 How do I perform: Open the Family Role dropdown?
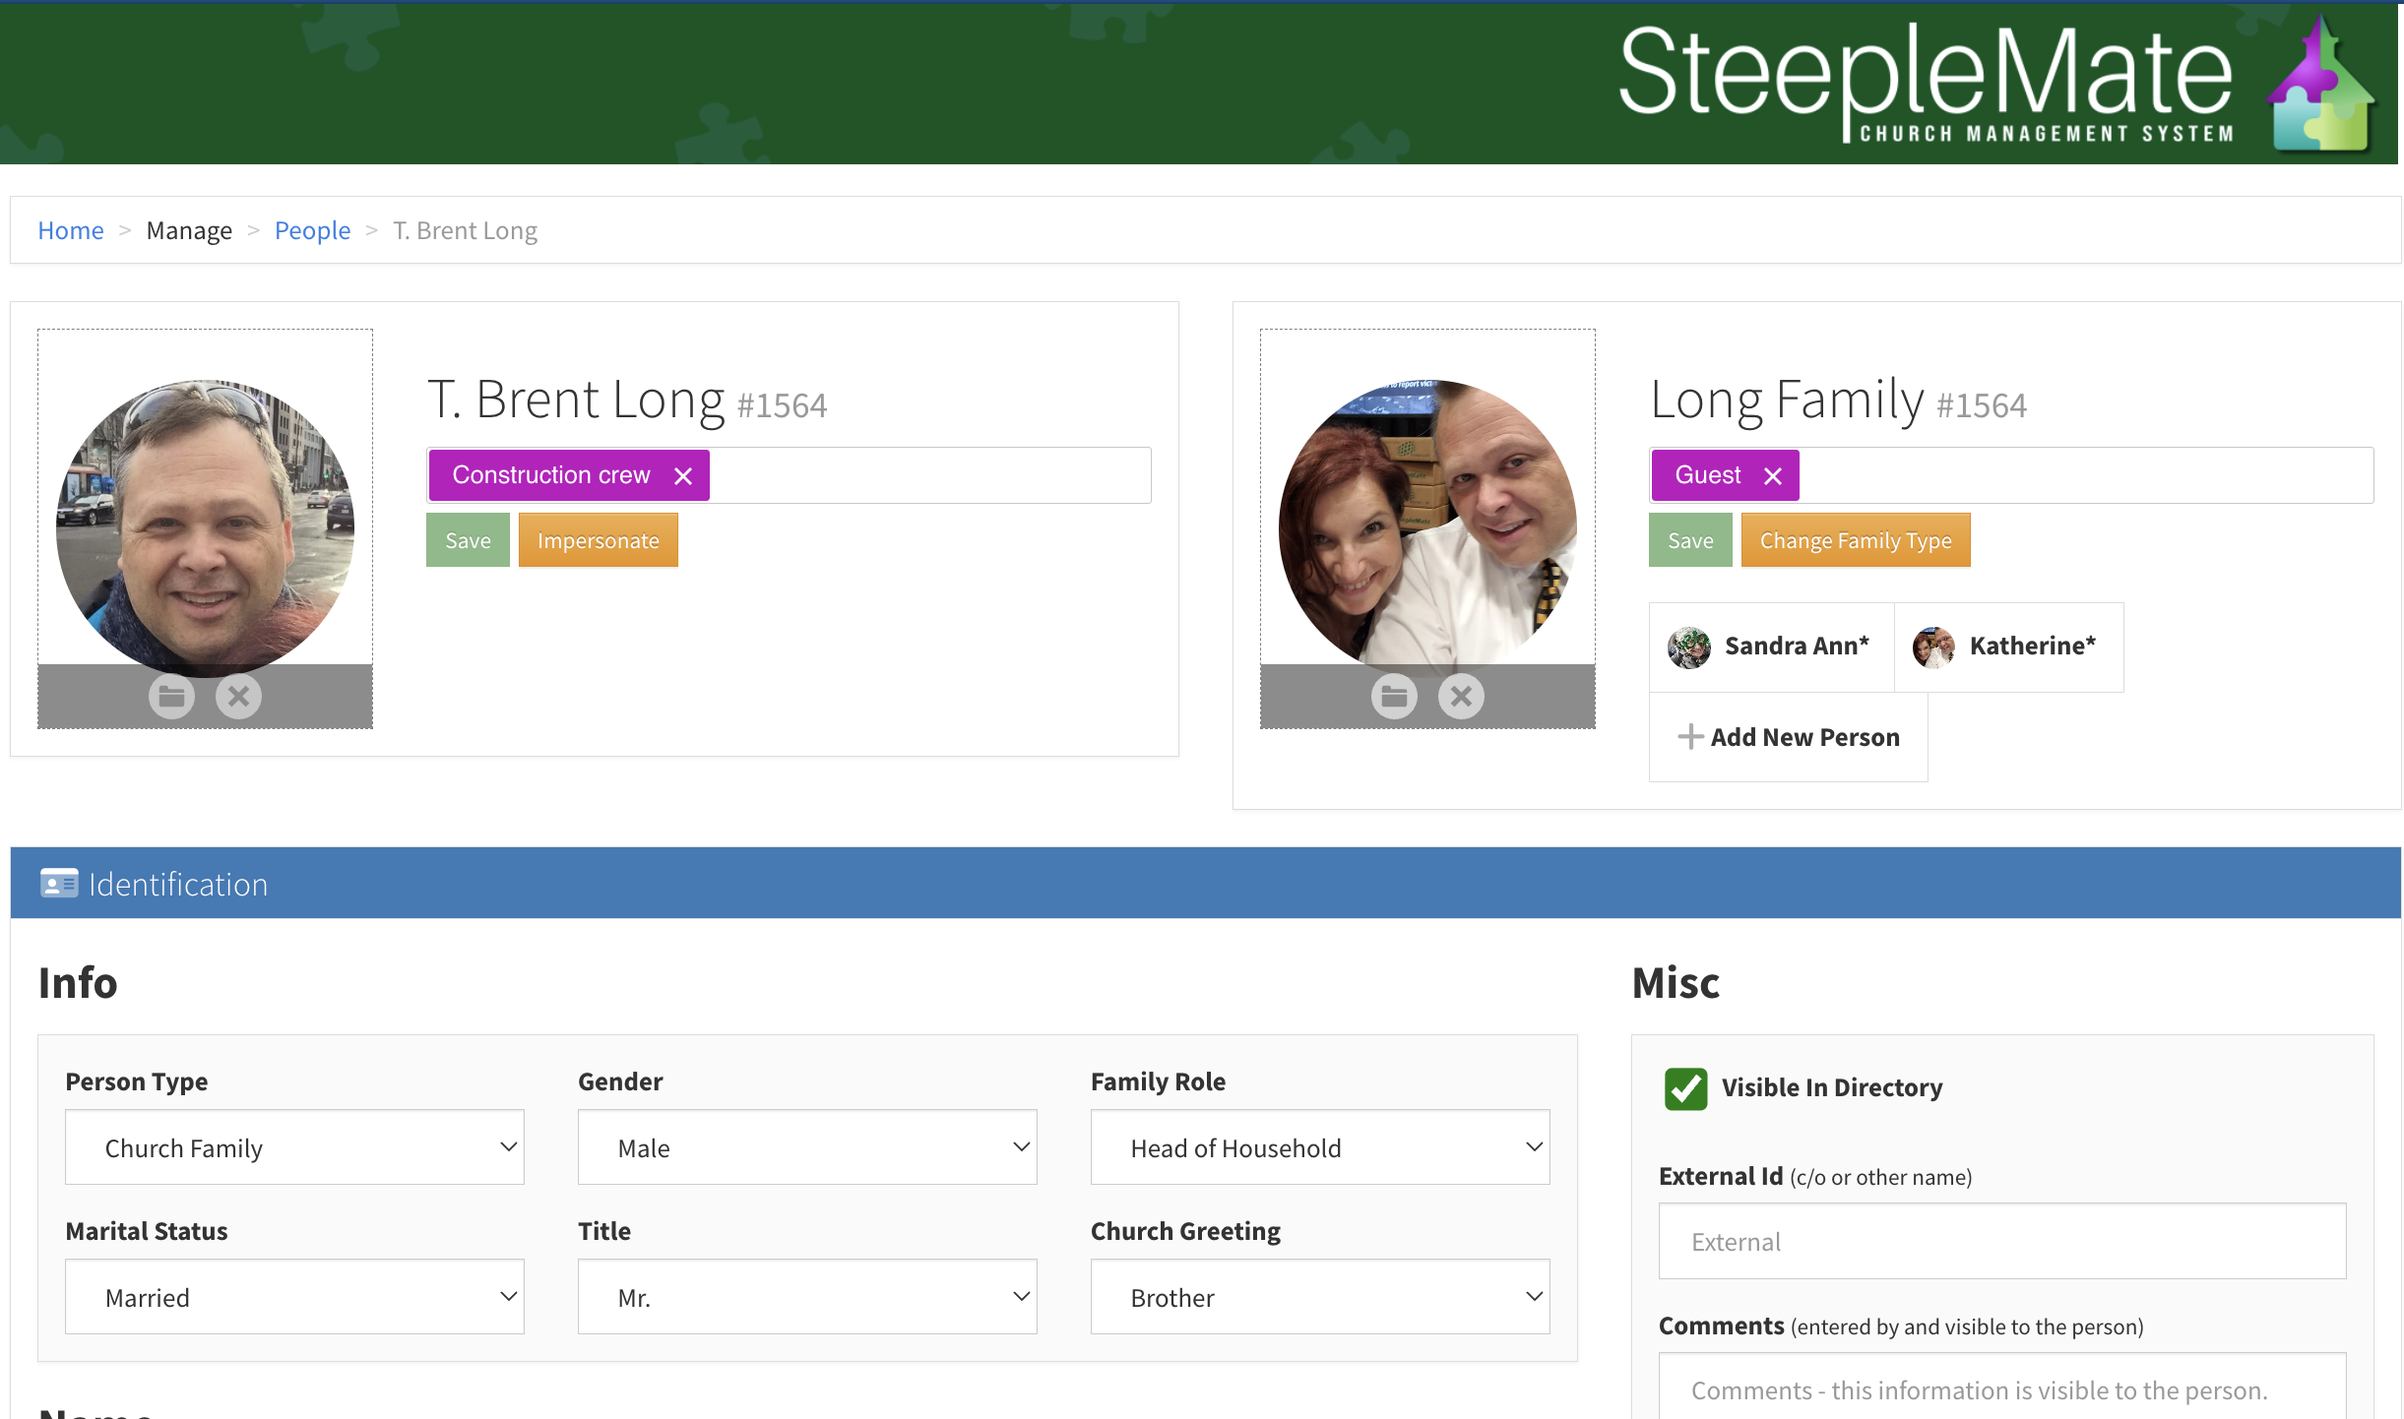[x=1319, y=1147]
